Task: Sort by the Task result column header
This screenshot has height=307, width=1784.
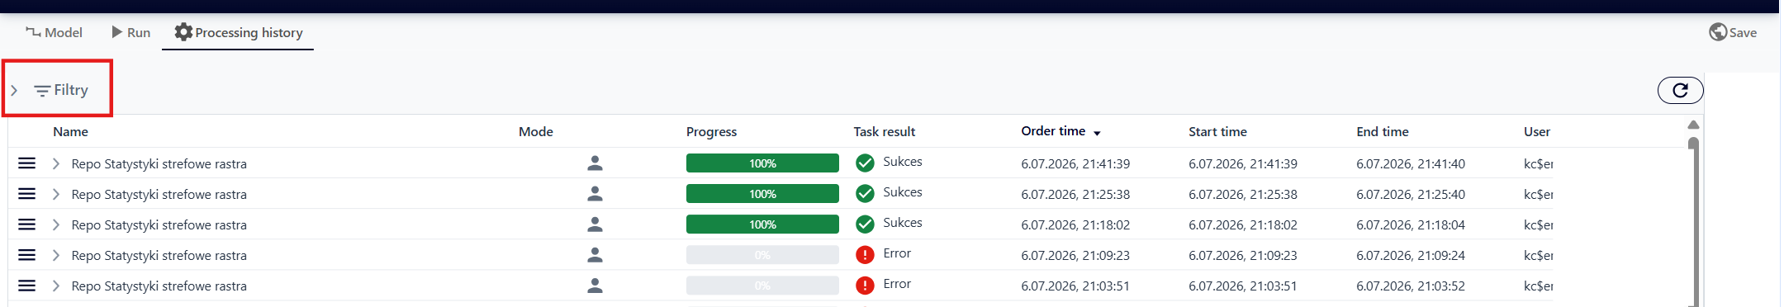Action: [x=885, y=131]
